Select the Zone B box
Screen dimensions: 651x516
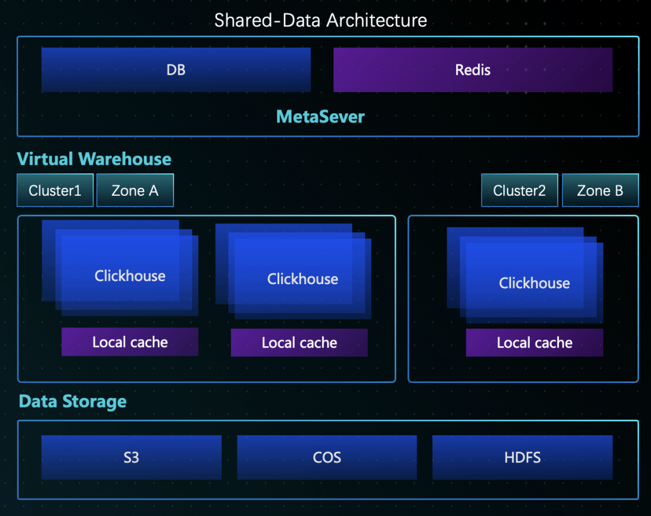click(600, 190)
